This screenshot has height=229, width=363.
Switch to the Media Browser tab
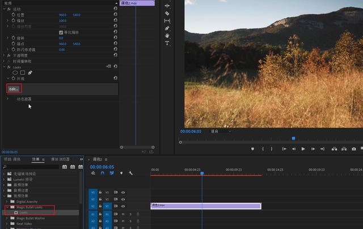[x=61, y=159]
